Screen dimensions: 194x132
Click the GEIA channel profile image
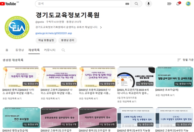[17, 27]
